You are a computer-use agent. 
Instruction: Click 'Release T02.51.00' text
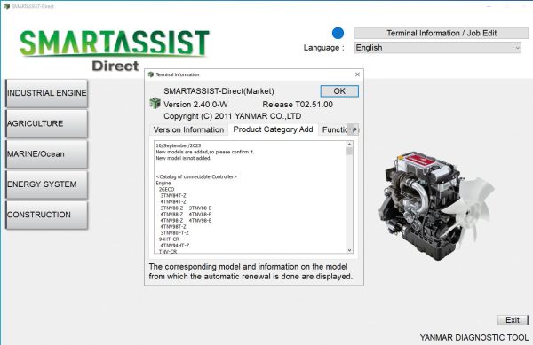pyautogui.click(x=298, y=104)
